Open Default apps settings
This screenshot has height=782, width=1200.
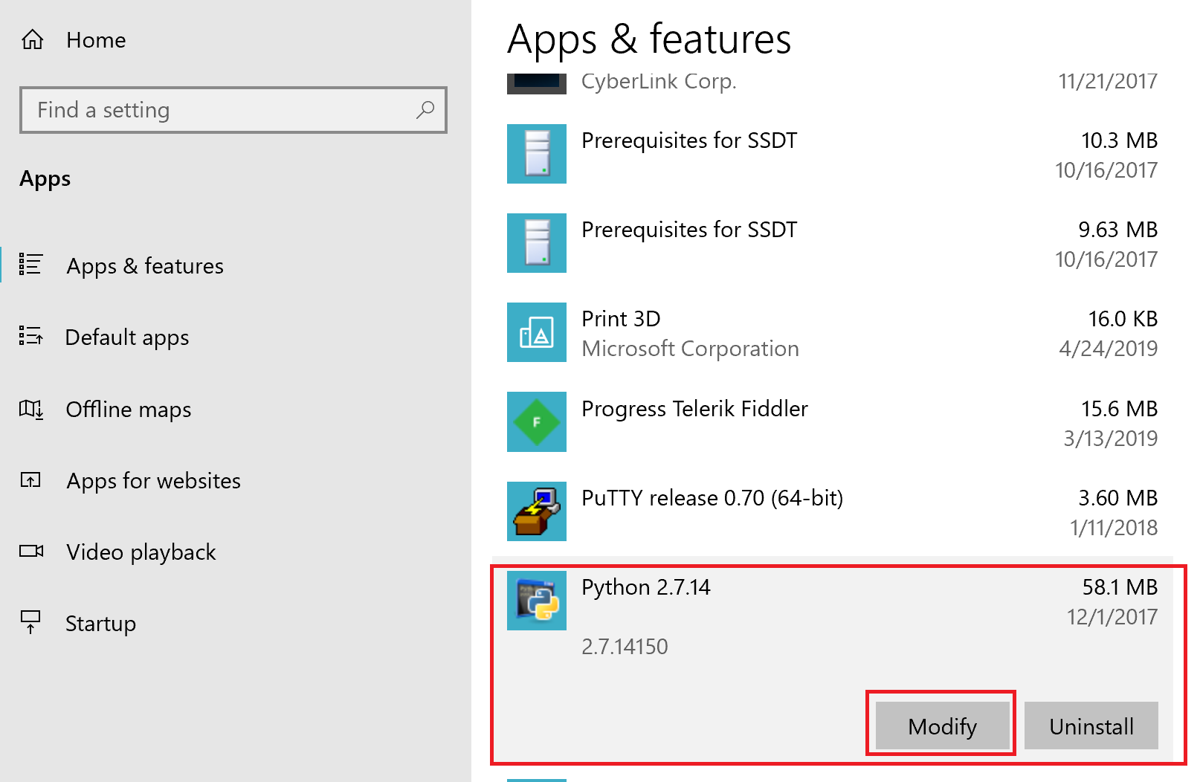pos(127,337)
